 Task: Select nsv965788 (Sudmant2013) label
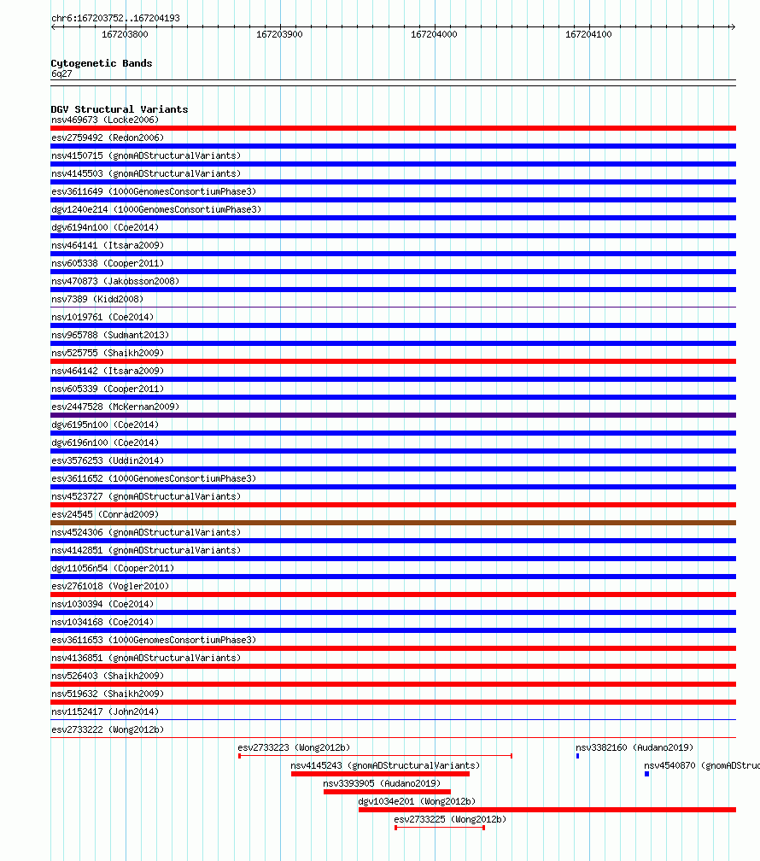(x=110, y=335)
